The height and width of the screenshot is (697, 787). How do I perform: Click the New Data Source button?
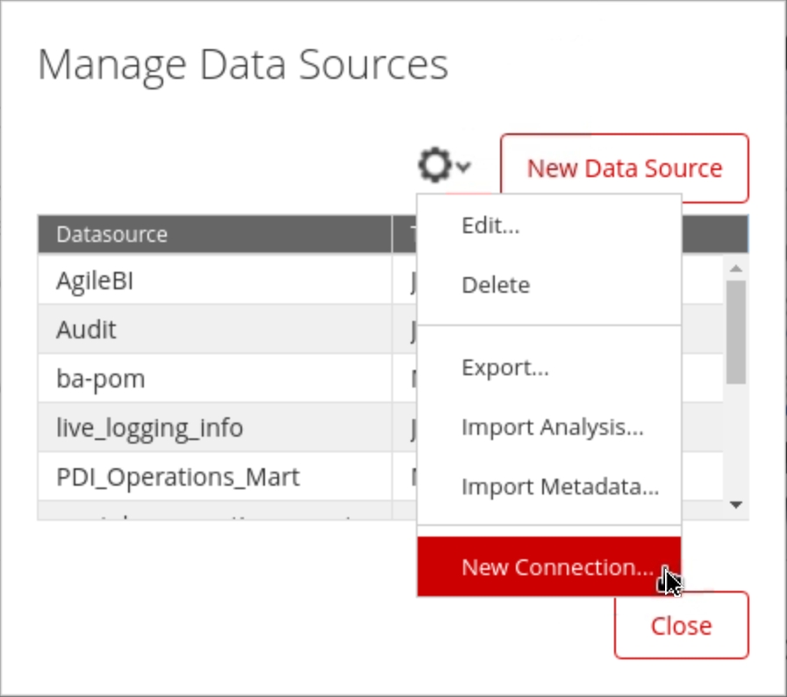pos(624,168)
